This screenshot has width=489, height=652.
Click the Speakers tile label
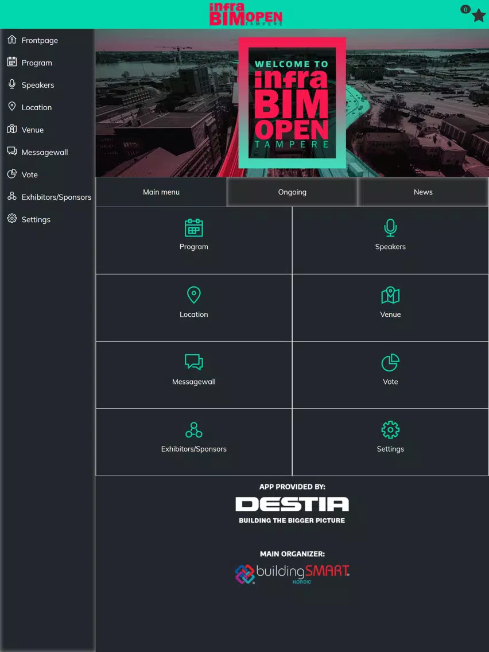tap(390, 247)
